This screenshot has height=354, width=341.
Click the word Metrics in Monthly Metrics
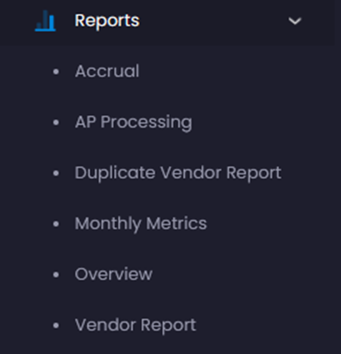point(177,223)
